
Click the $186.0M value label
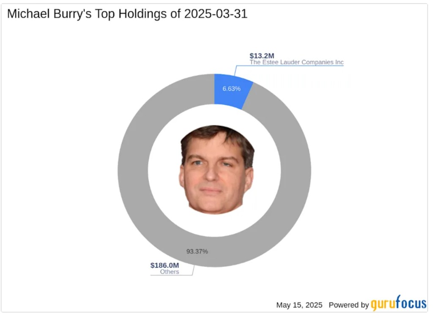164,265
